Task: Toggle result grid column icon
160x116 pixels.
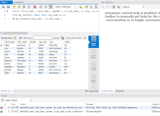Action: click(x=15, y=38)
